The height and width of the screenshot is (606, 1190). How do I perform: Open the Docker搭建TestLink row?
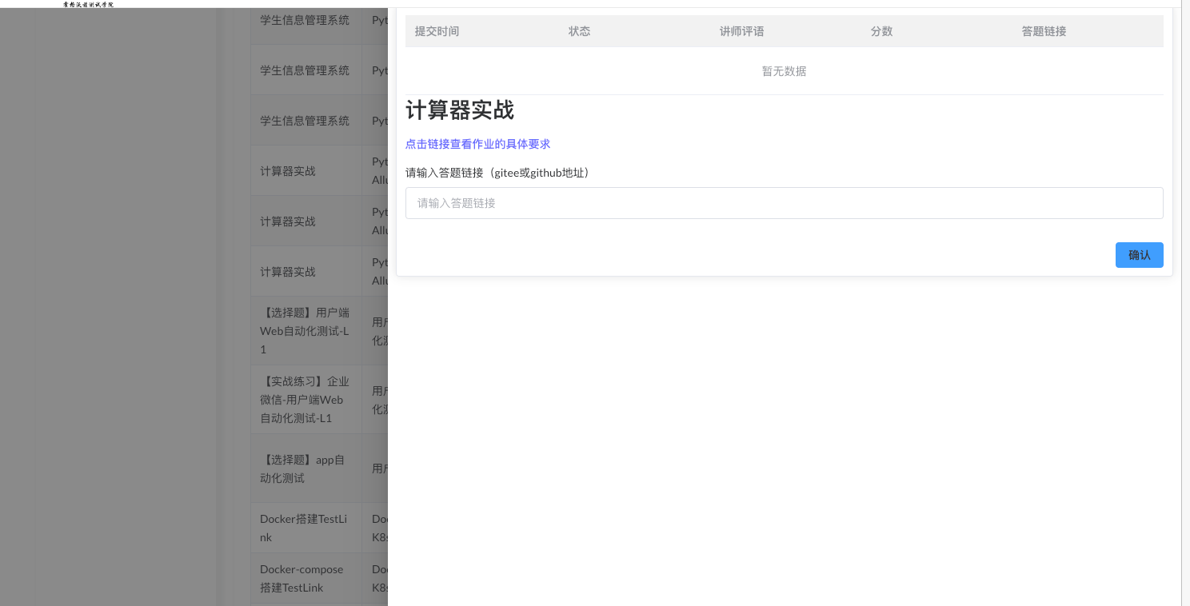point(305,528)
